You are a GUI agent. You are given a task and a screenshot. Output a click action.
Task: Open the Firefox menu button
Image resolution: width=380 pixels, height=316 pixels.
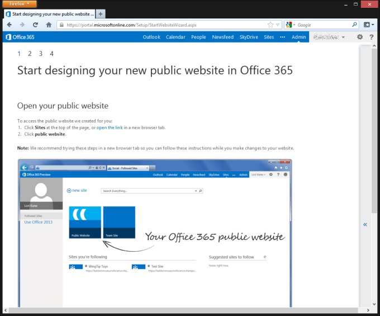pos(20,4)
